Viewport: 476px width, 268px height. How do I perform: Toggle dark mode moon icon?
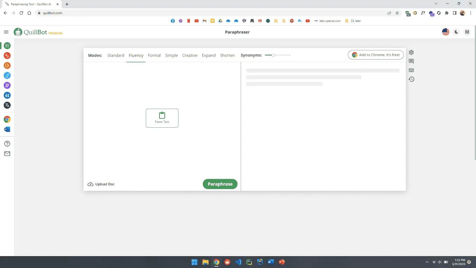pos(457,32)
